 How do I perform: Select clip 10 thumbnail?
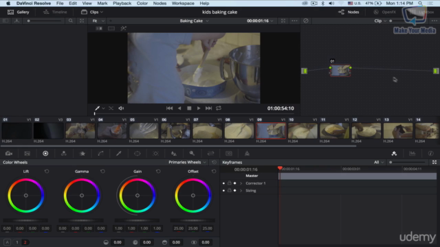pos(302,130)
